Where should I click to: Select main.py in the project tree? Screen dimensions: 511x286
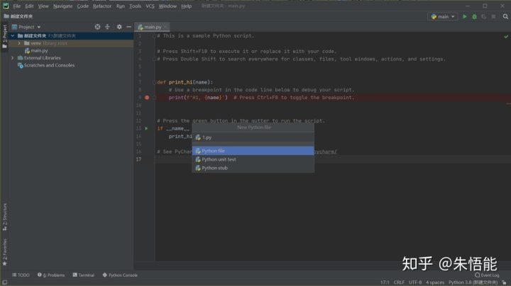point(36,51)
